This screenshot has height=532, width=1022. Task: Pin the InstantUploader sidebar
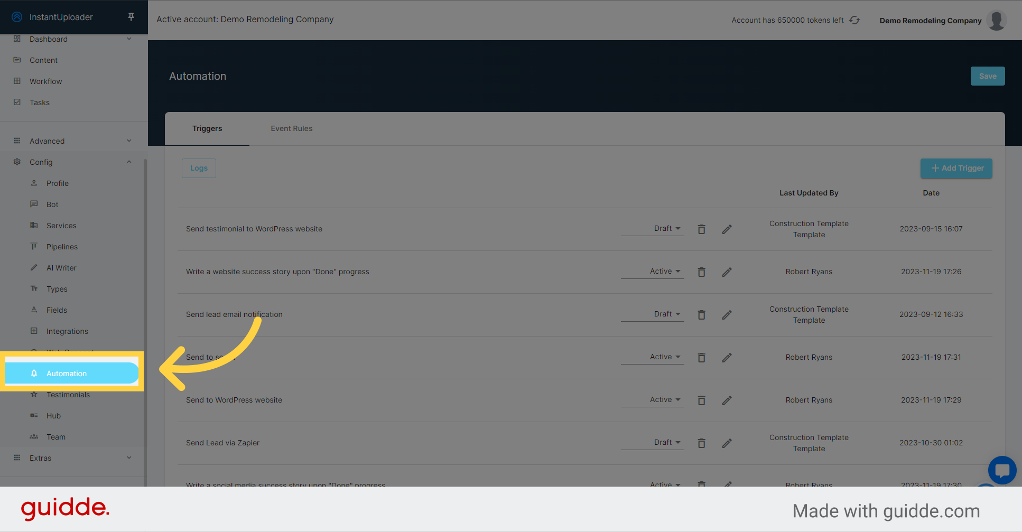[x=131, y=16]
